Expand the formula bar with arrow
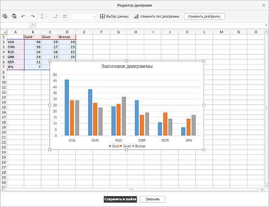The height and width of the screenshot is (207, 269). point(266,25)
